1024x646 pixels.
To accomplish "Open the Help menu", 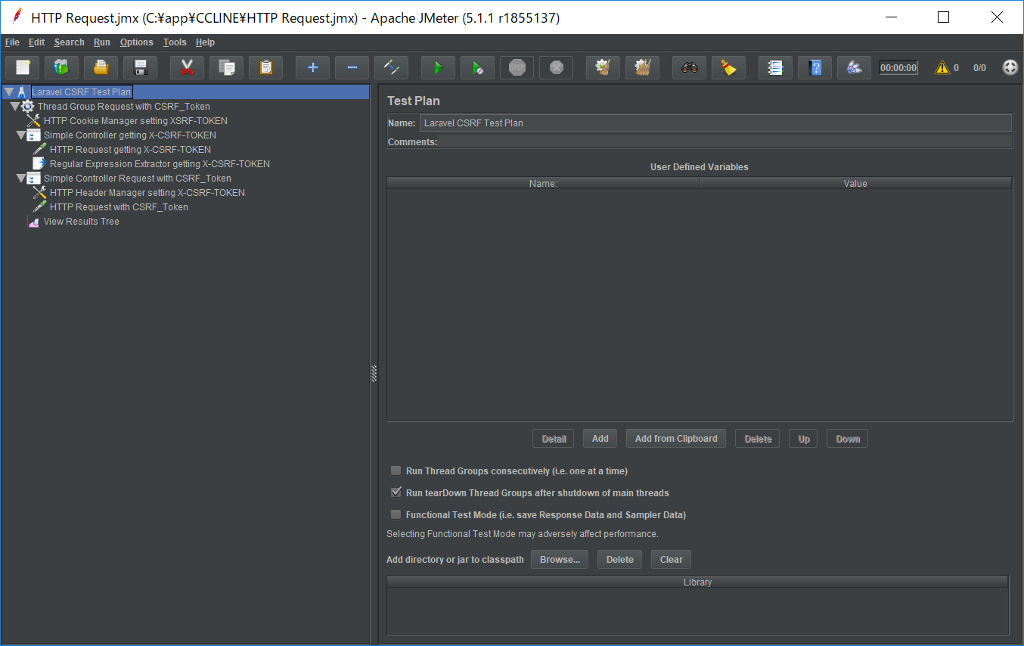I will 205,42.
